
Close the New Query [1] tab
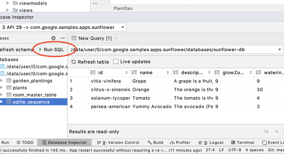point(116,38)
